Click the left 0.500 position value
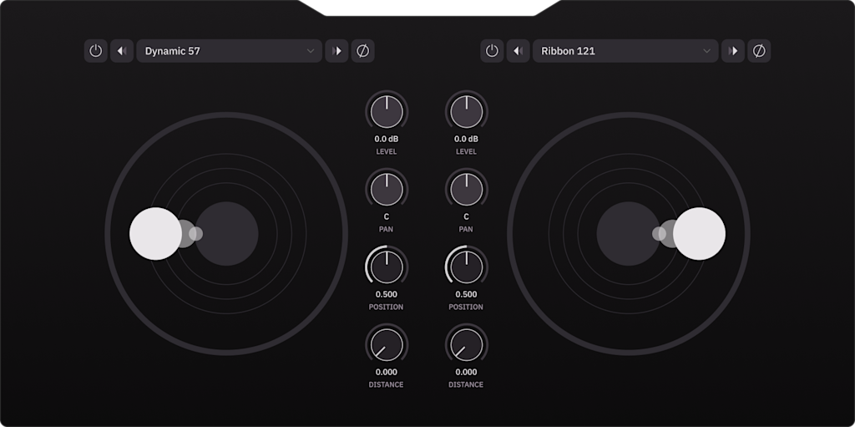 tap(387, 294)
